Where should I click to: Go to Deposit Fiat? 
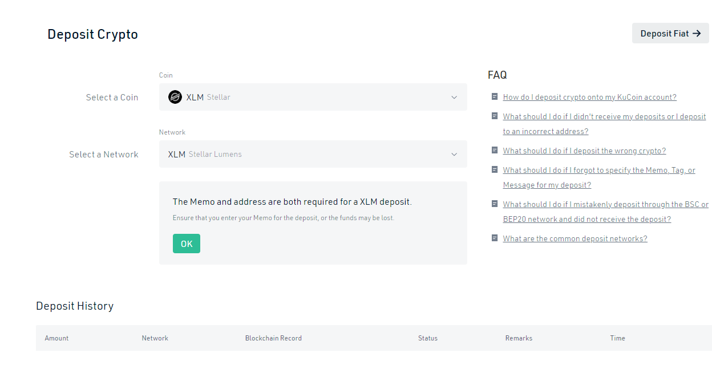click(x=670, y=33)
